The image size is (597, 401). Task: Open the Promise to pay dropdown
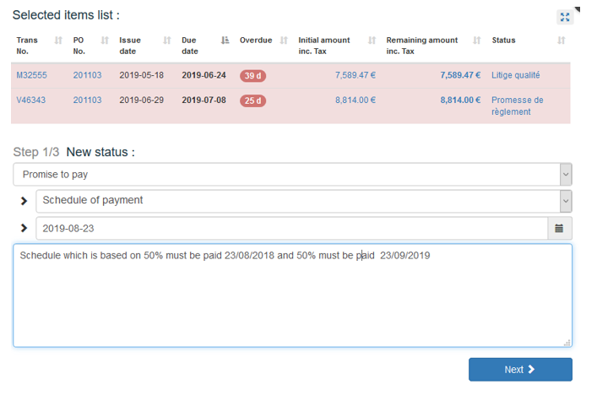(x=292, y=175)
